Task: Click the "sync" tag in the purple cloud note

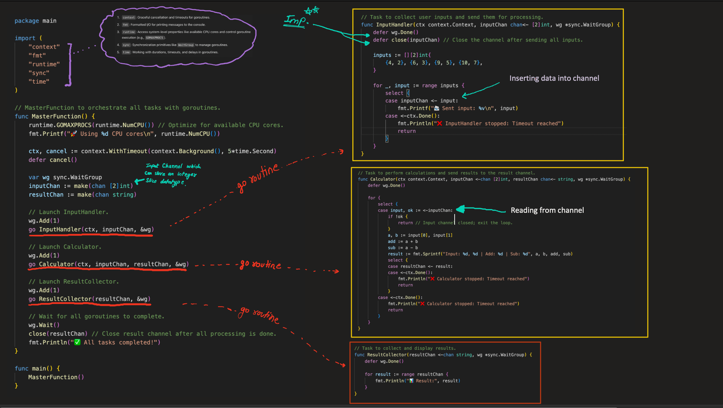Action: pos(126,45)
